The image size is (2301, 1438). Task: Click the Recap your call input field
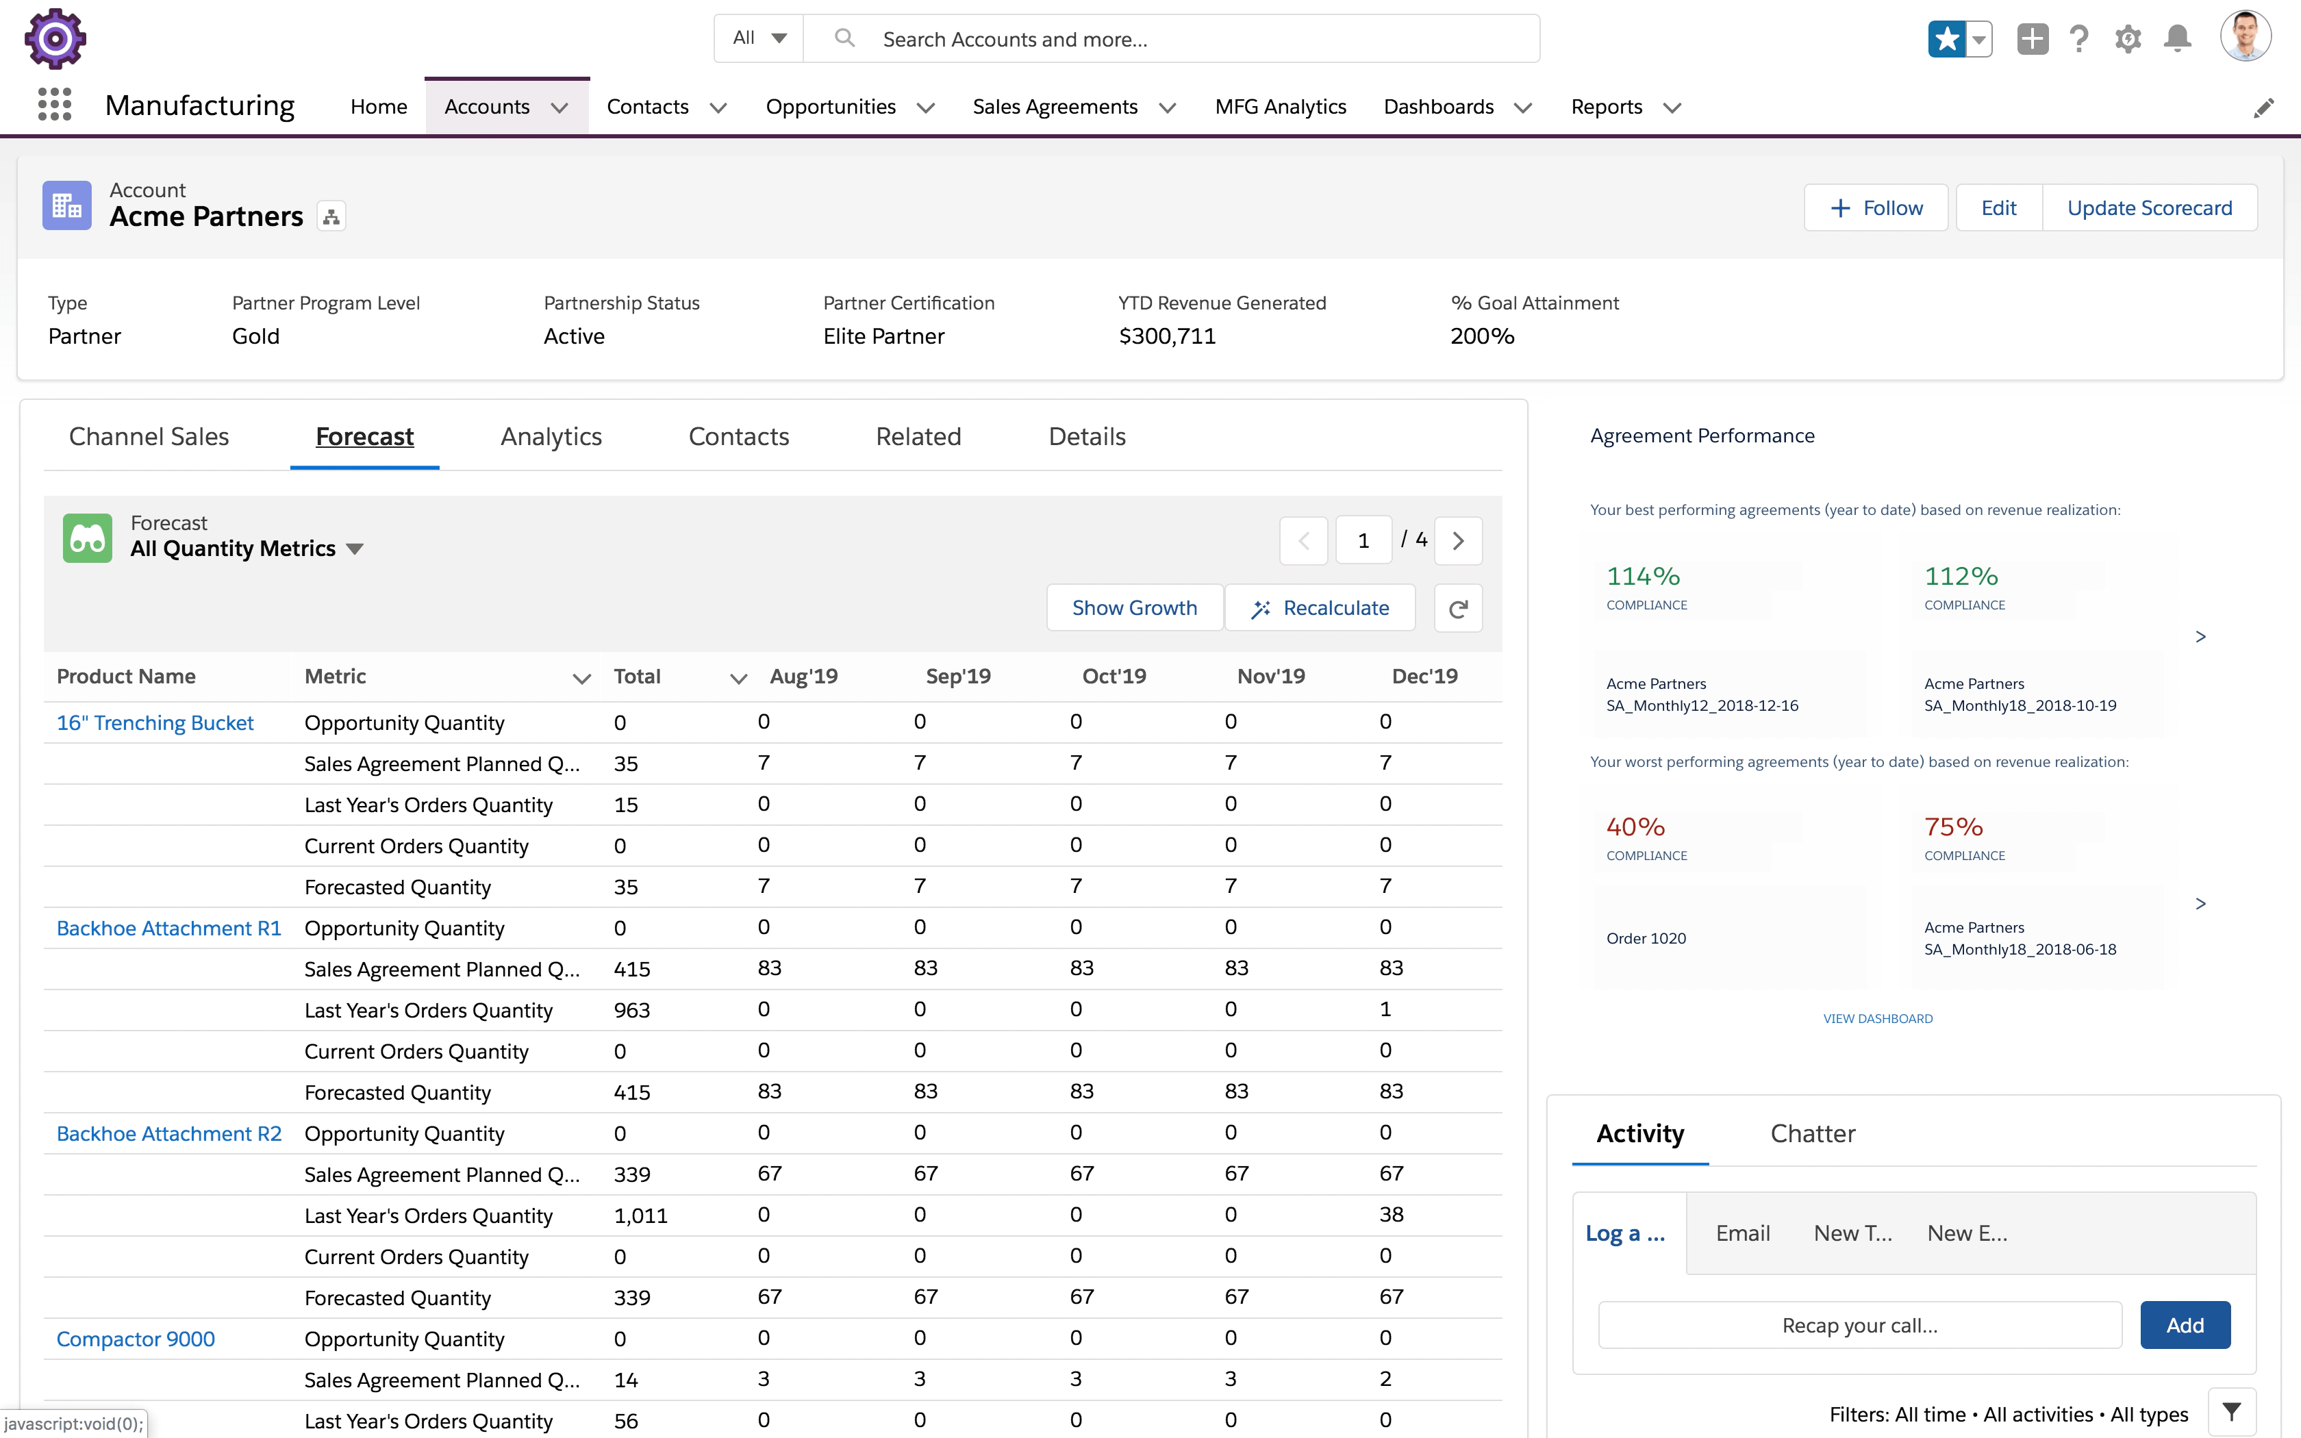[x=1859, y=1325]
